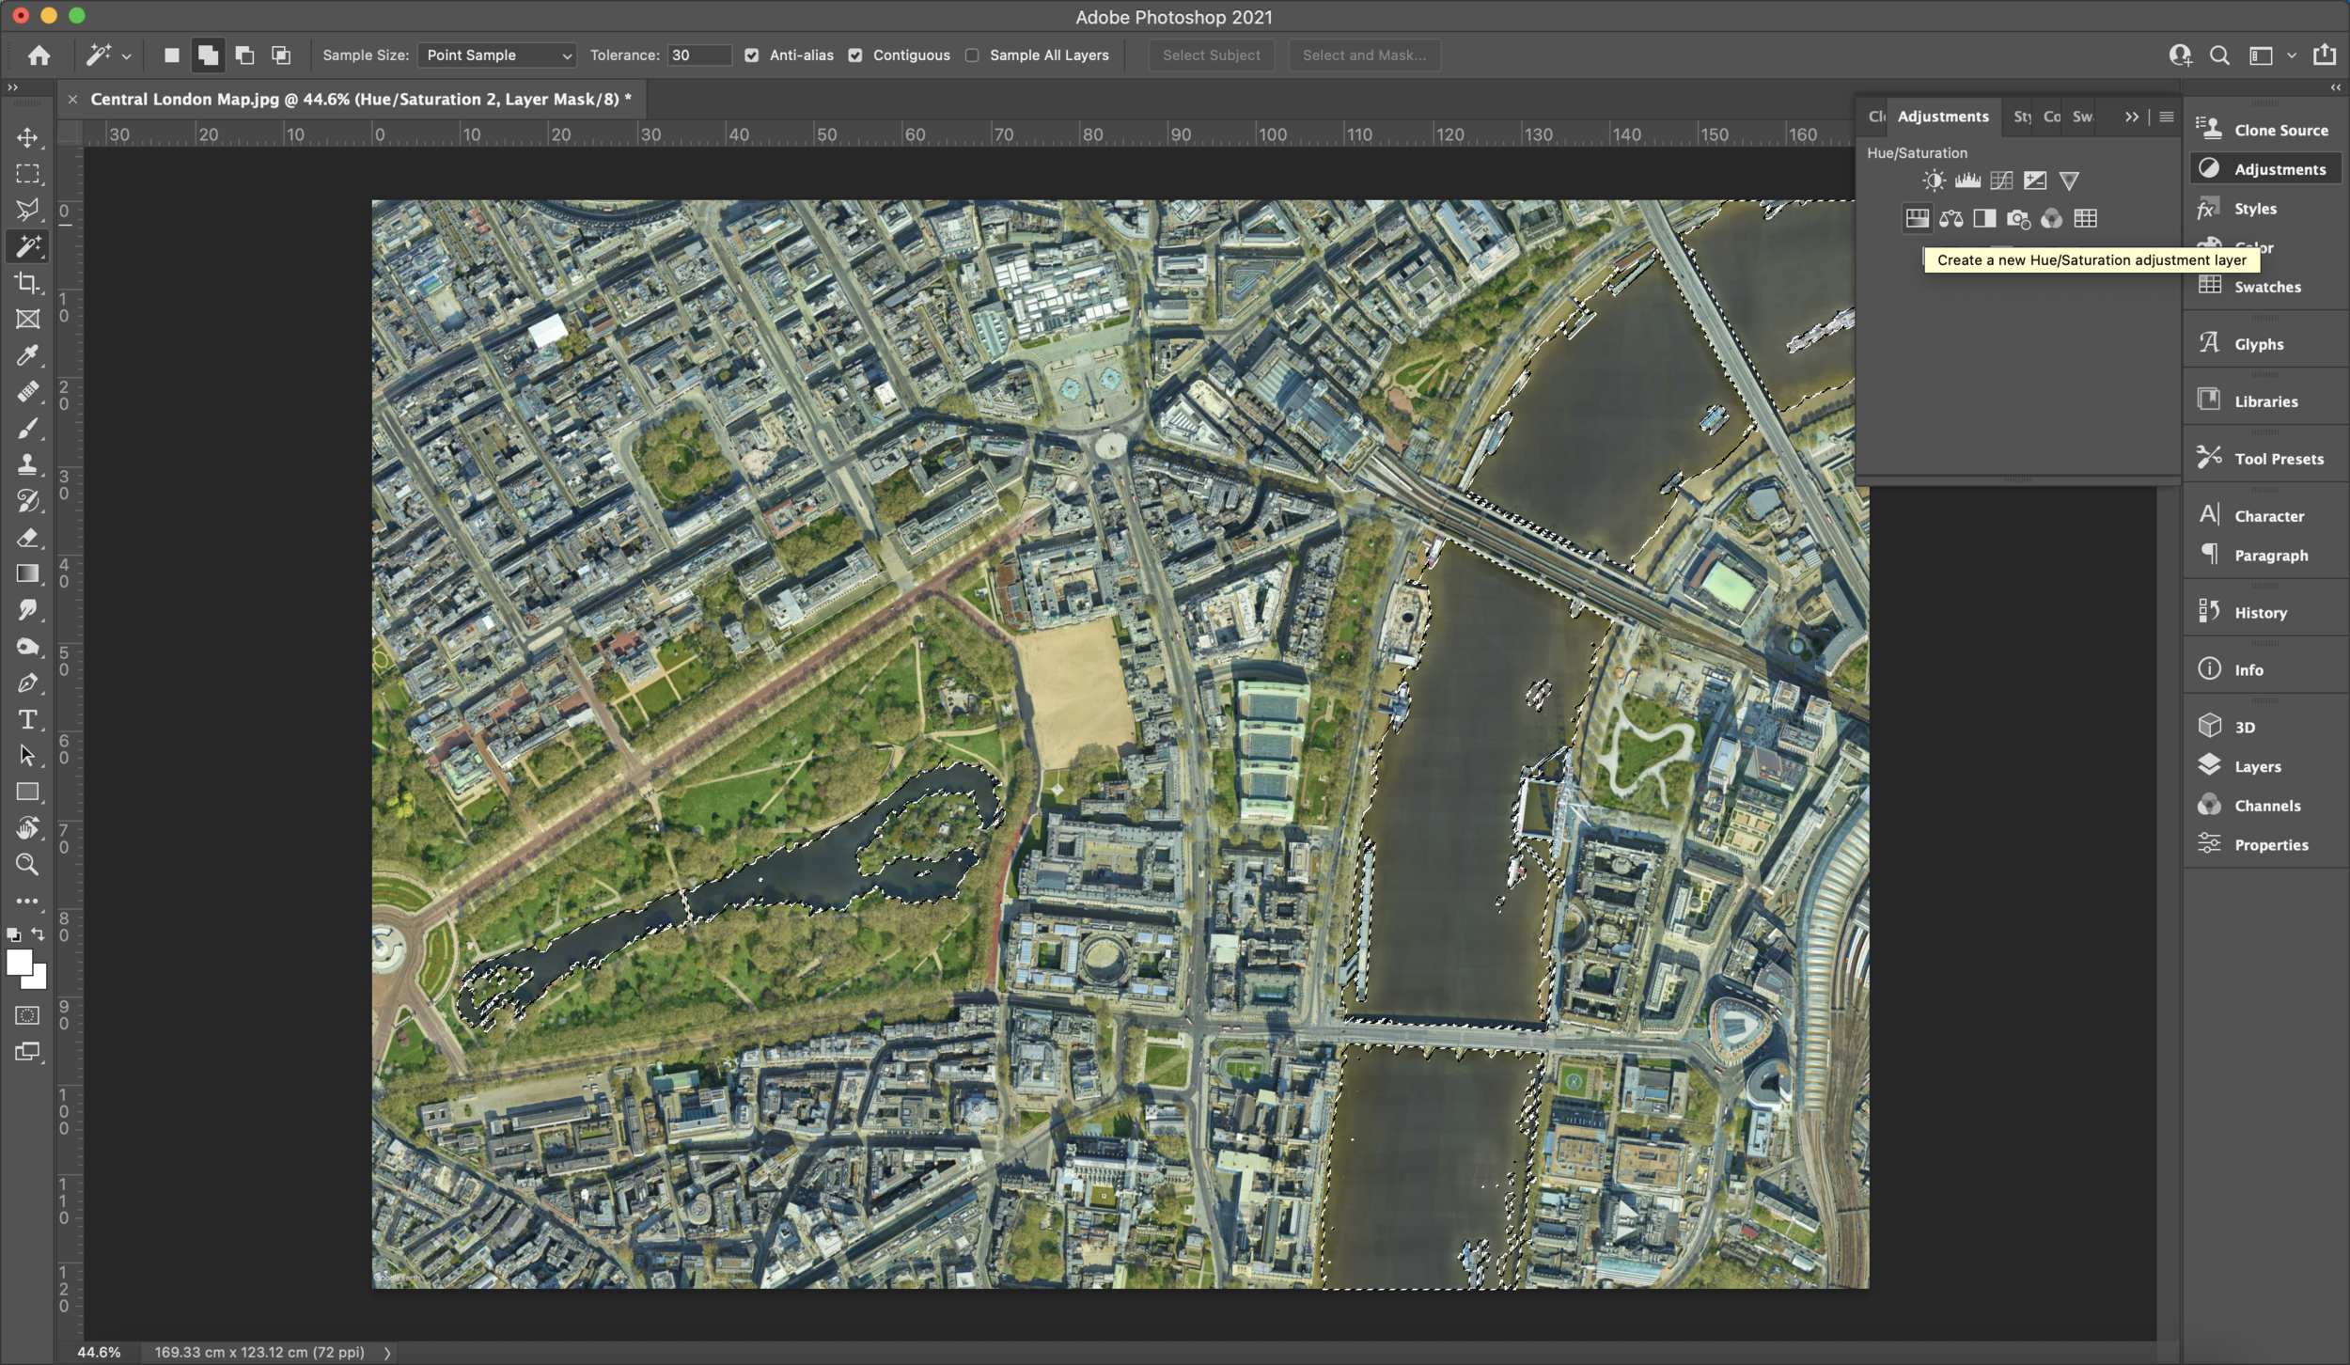Add an Exposure adjustment layer
The width and height of the screenshot is (2350, 1365).
(x=2035, y=180)
